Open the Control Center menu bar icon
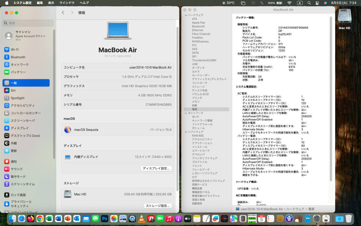This screenshot has height=226, width=361. point(317,3)
